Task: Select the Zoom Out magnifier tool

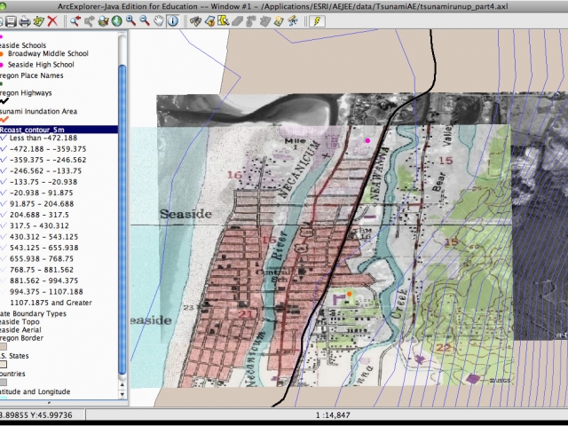Action: pos(145,21)
